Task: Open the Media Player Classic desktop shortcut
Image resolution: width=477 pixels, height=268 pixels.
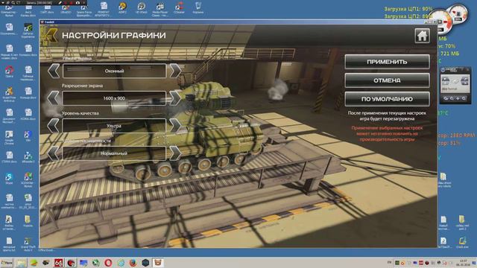Action: (160, 8)
